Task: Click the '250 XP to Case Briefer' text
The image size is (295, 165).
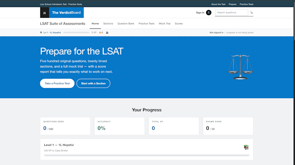Action: coord(56,151)
